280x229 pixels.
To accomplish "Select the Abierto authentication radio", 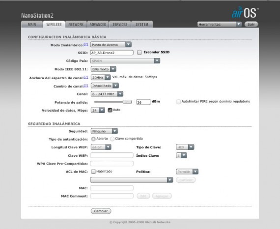I will 93,139.
